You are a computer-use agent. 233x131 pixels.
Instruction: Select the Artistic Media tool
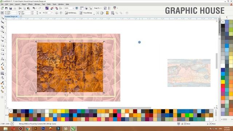coord(3,40)
